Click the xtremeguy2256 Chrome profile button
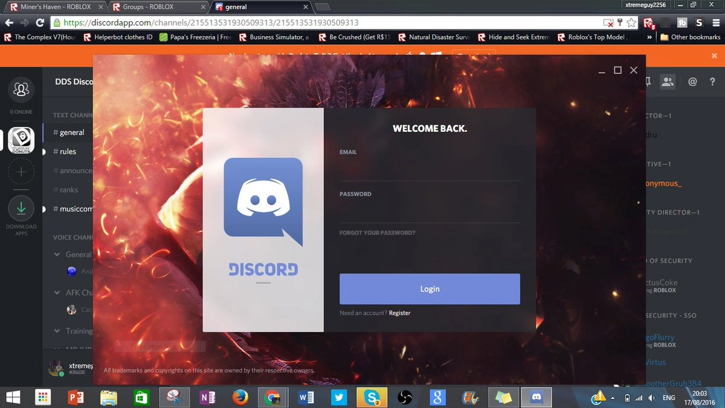 point(645,5)
